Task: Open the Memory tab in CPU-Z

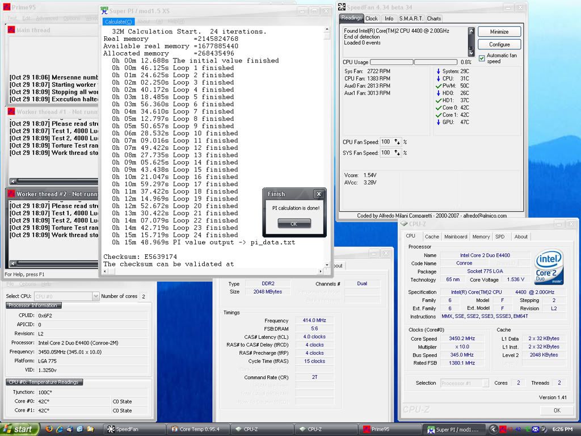Action: pos(481,237)
